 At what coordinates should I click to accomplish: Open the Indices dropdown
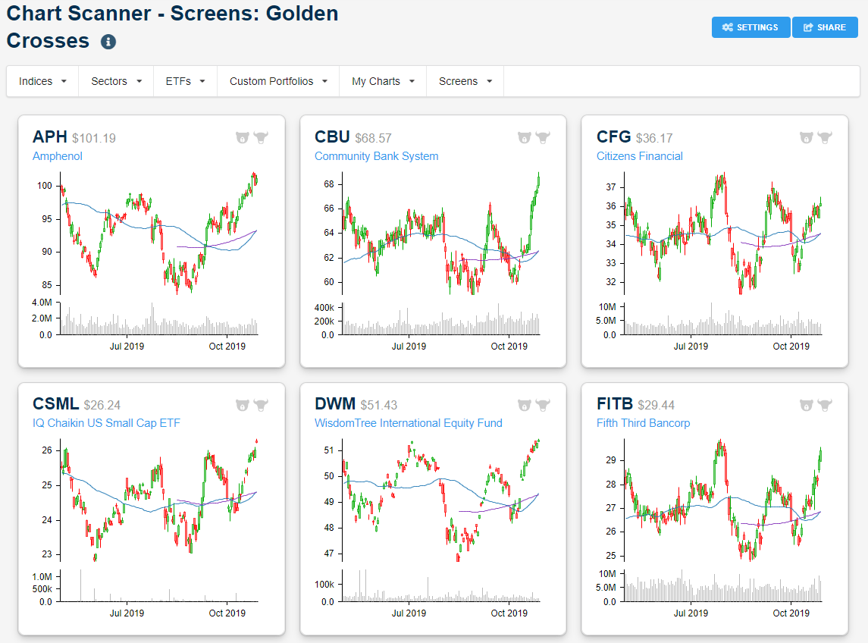(x=42, y=81)
